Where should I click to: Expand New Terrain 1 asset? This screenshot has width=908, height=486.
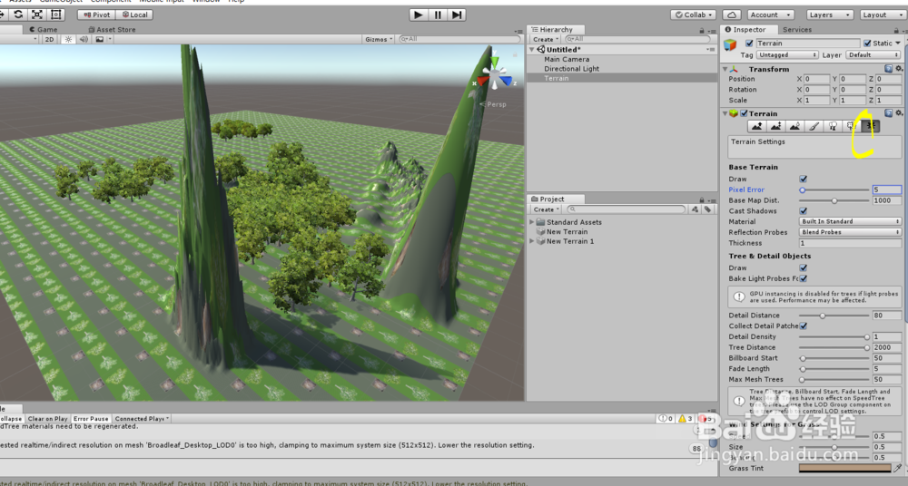coord(531,241)
